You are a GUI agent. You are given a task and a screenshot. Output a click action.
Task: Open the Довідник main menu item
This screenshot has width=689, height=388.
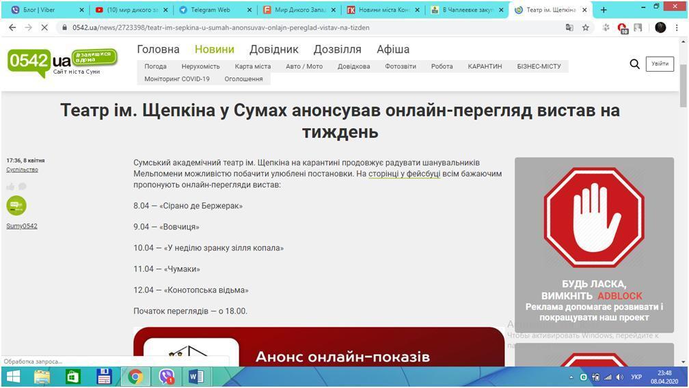pyautogui.click(x=273, y=49)
